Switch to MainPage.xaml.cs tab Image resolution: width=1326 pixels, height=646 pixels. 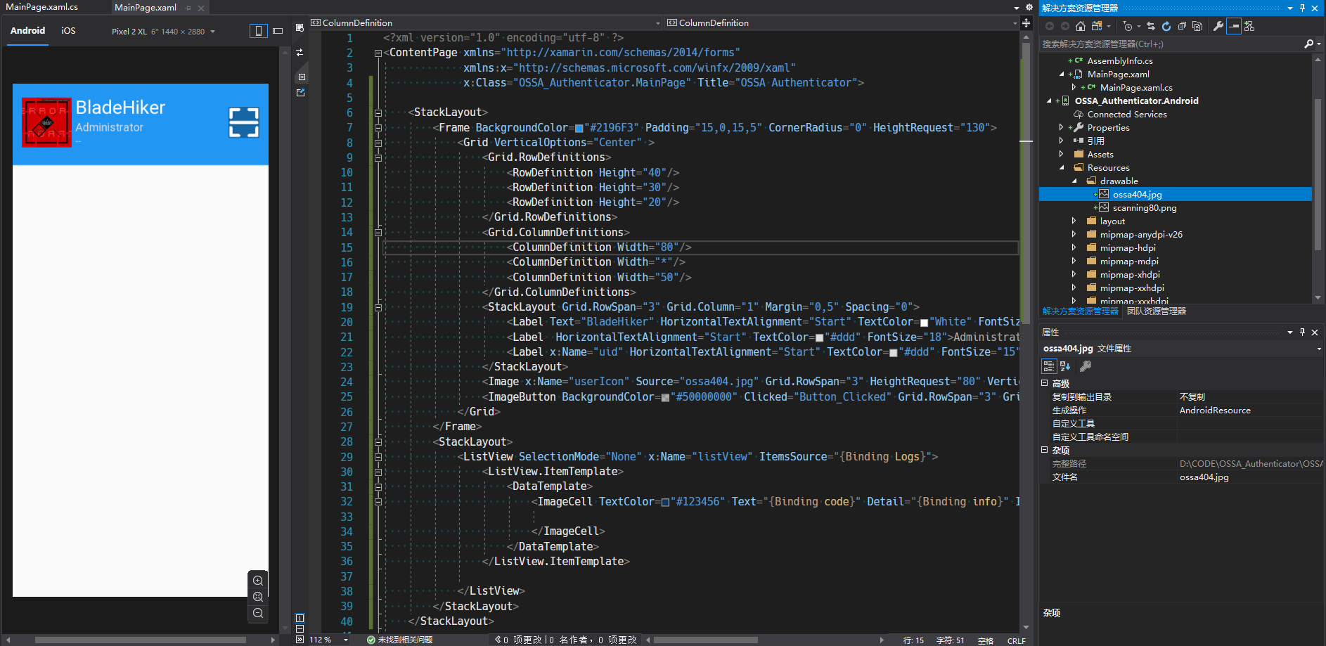click(42, 7)
